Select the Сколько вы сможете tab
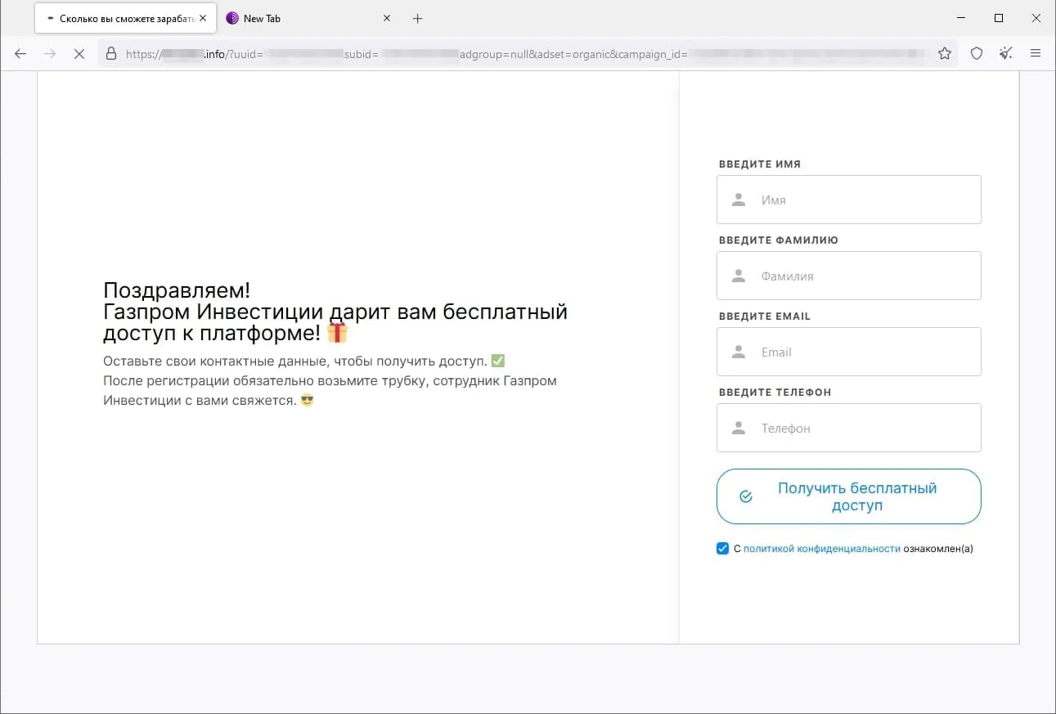The height and width of the screenshot is (714, 1056). [123, 18]
